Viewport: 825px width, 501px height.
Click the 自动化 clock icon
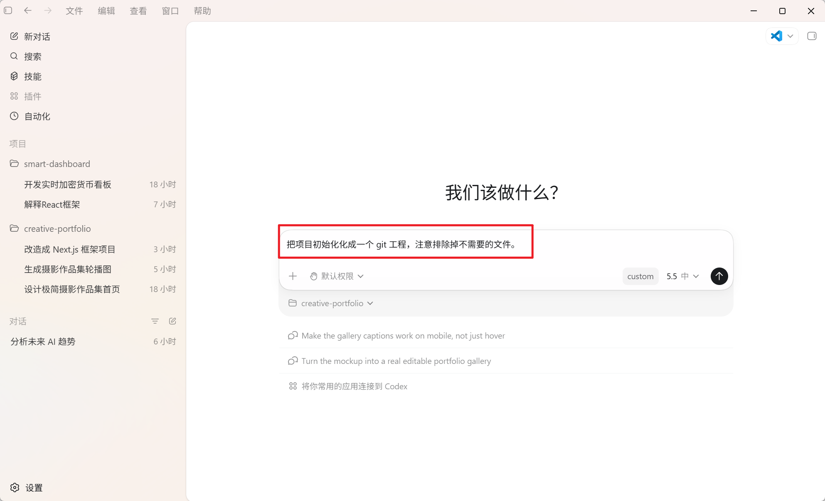14,116
